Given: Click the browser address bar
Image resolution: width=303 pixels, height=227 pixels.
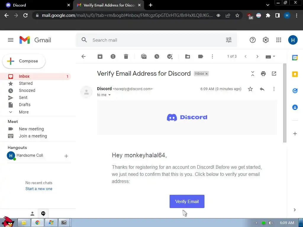Looking at the screenshot, I should pyautogui.click(x=127, y=15).
